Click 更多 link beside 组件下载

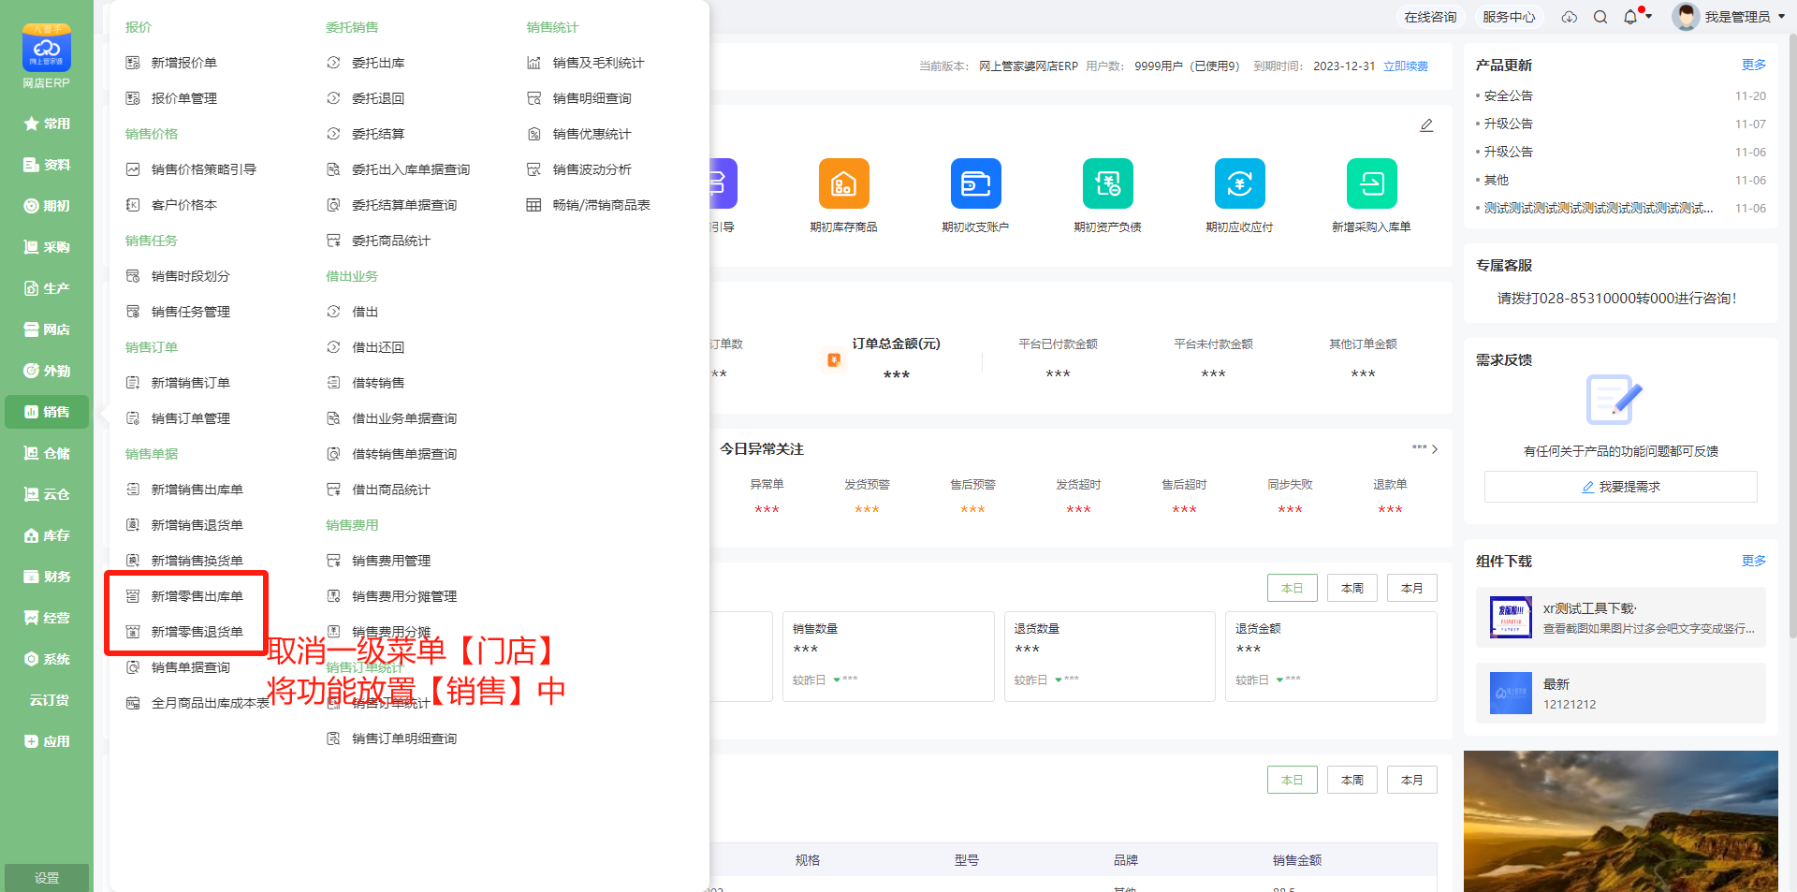[1754, 561]
